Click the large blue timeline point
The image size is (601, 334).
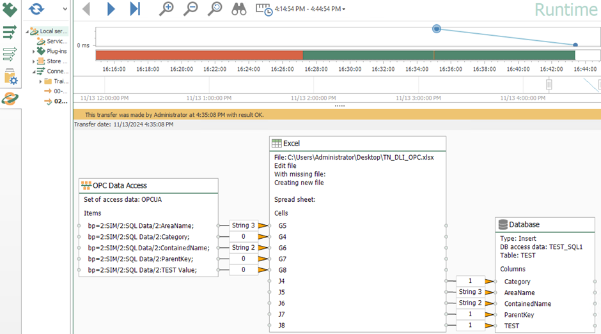437,29
